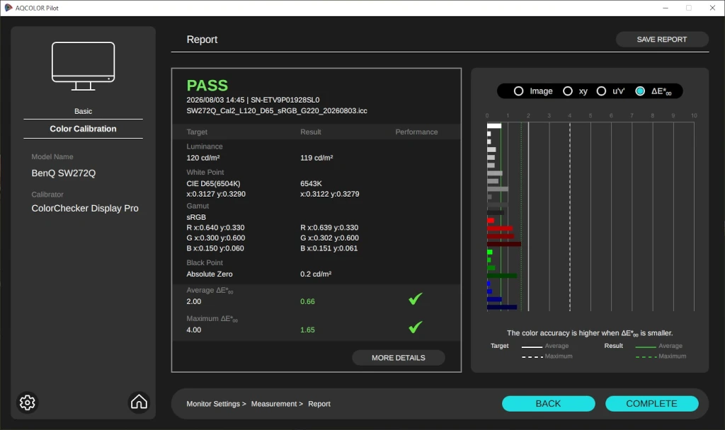Click average ΔE result value 0.66
The image size is (725, 430).
pyautogui.click(x=307, y=301)
